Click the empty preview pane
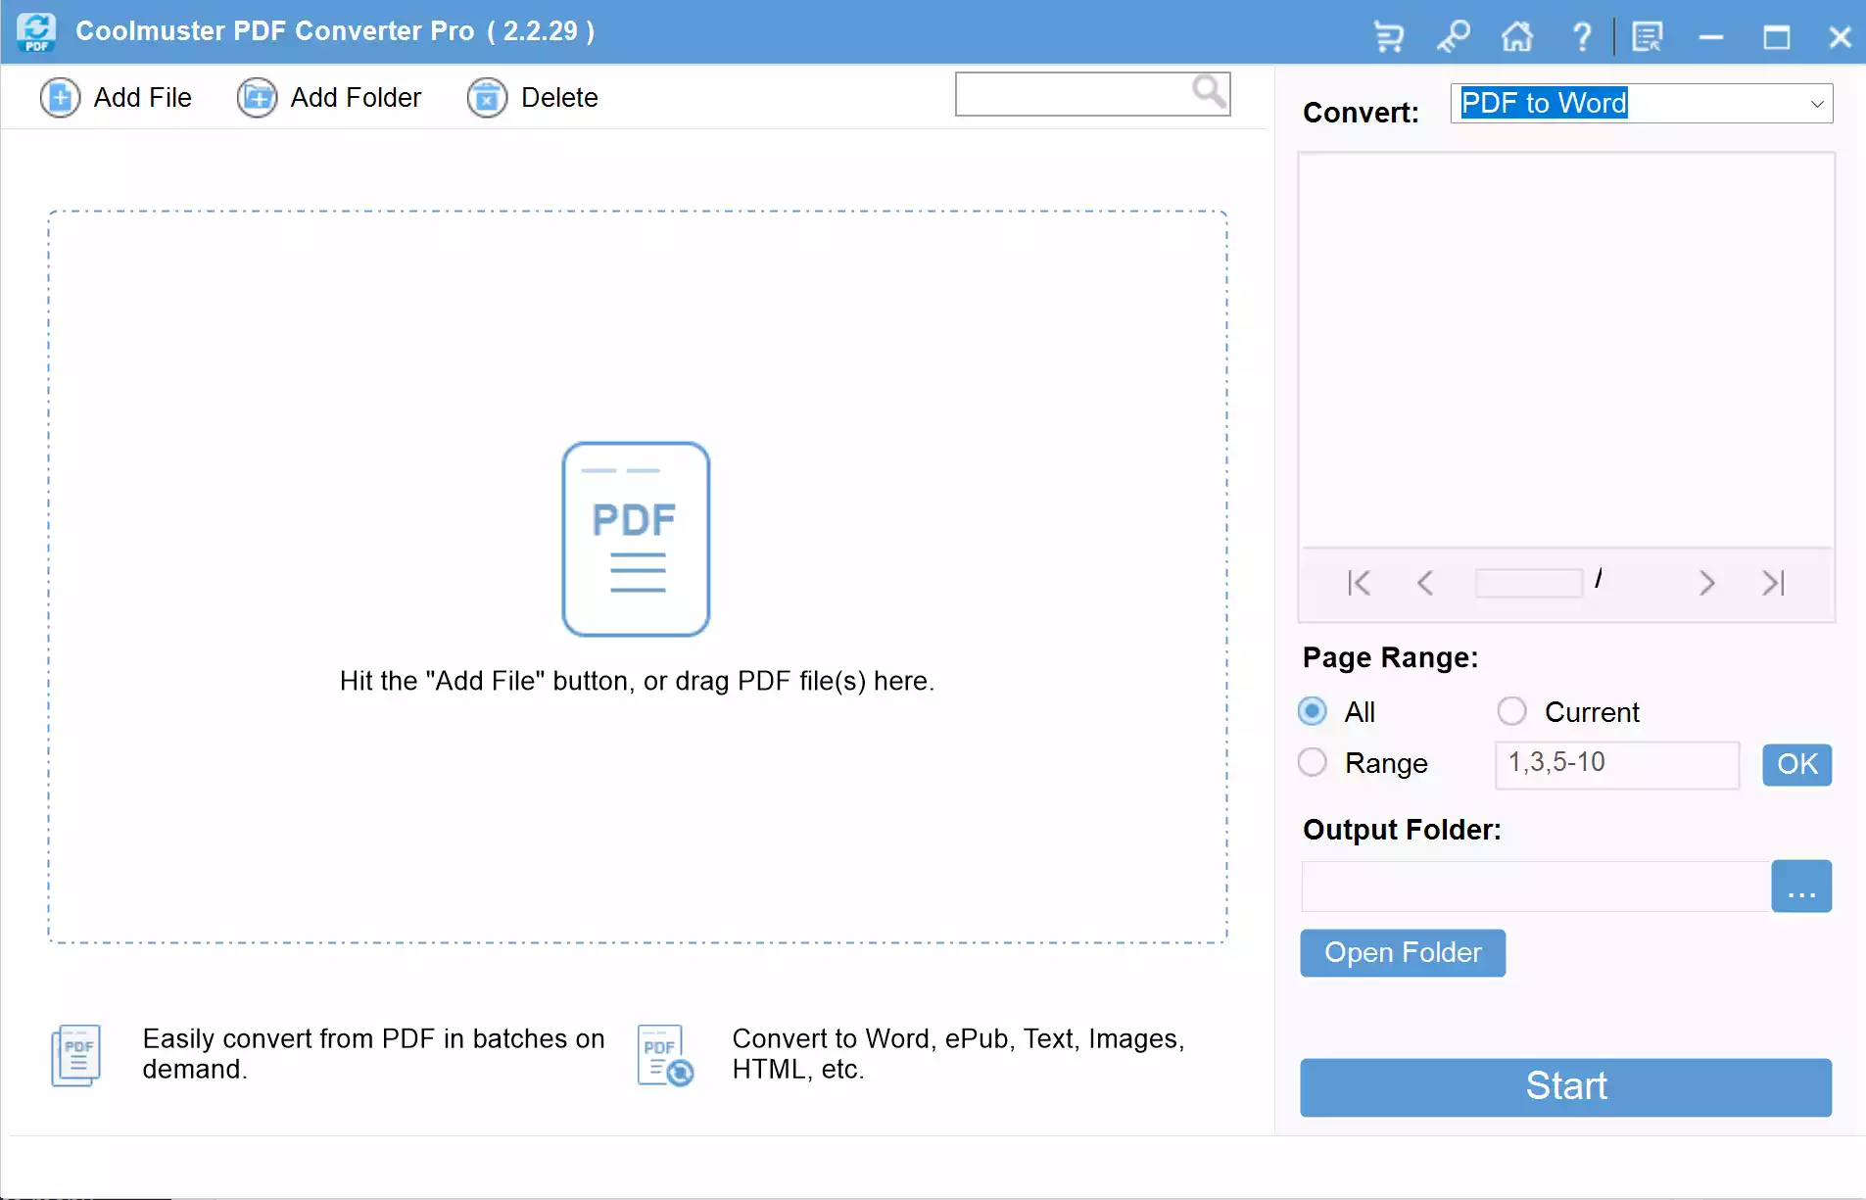The image size is (1866, 1200). click(1566, 350)
